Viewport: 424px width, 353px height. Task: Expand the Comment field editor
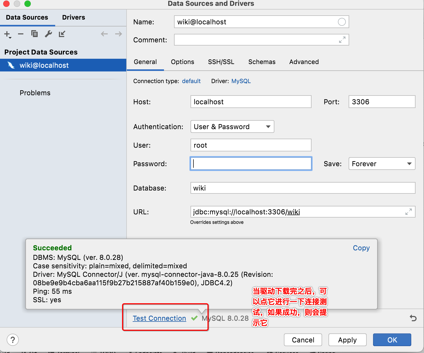click(x=342, y=40)
